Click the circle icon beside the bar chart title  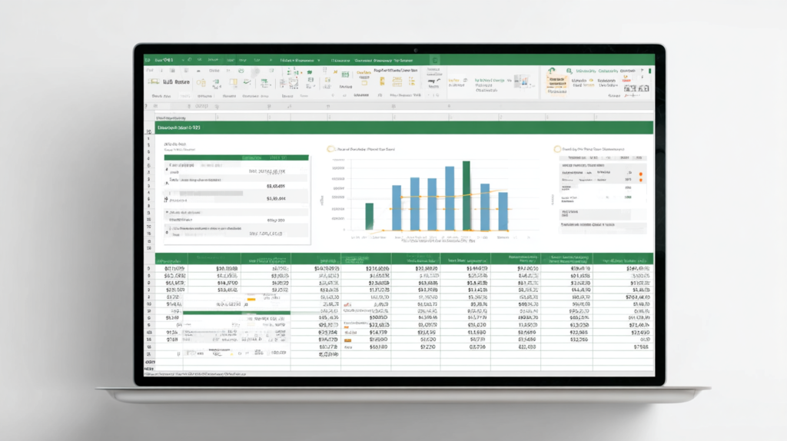[330, 149]
